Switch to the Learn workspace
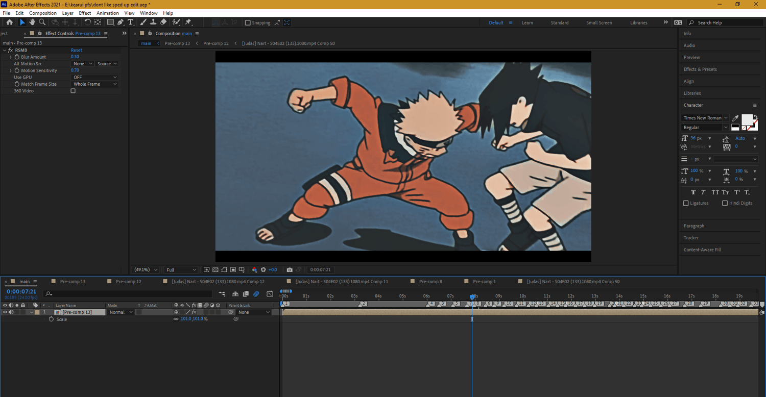This screenshot has width=766, height=397. 528,23
